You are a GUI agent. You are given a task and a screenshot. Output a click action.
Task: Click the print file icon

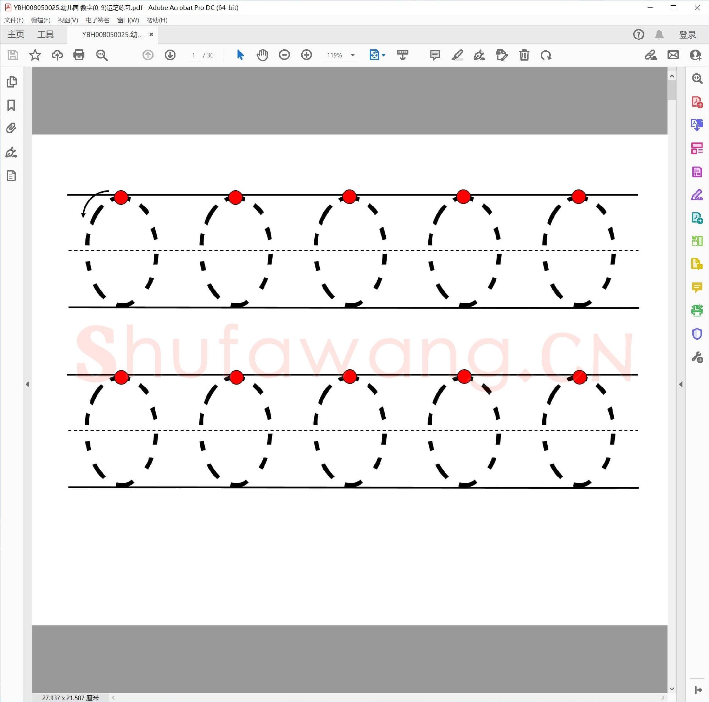pyautogui.click(x=79, y=55)
